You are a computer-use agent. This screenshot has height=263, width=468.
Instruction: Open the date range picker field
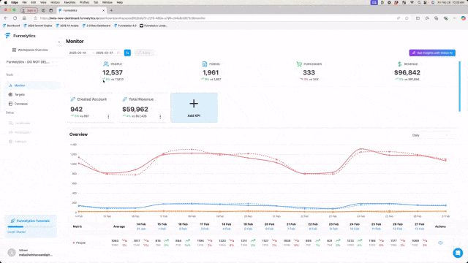tap(94, 53)
